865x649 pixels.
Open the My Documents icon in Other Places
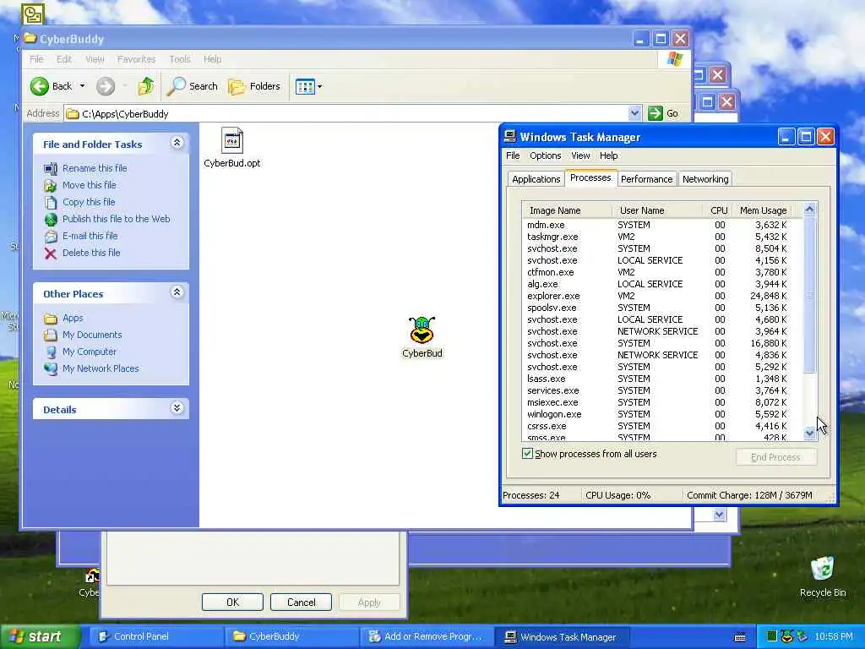tap(51, 335)
